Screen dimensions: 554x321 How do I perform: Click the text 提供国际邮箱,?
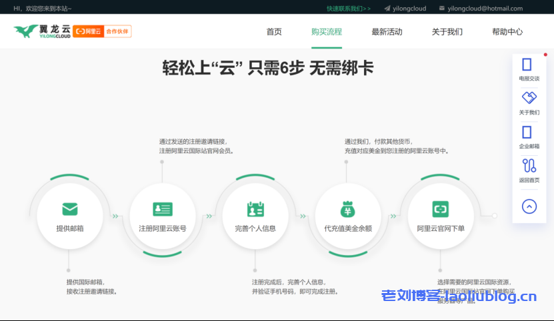(x=86, y=282)
